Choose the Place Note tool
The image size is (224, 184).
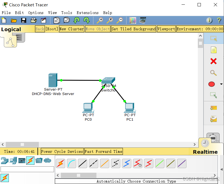[214, 50]
